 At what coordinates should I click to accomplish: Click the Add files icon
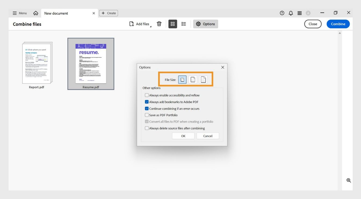pos(131,24)
